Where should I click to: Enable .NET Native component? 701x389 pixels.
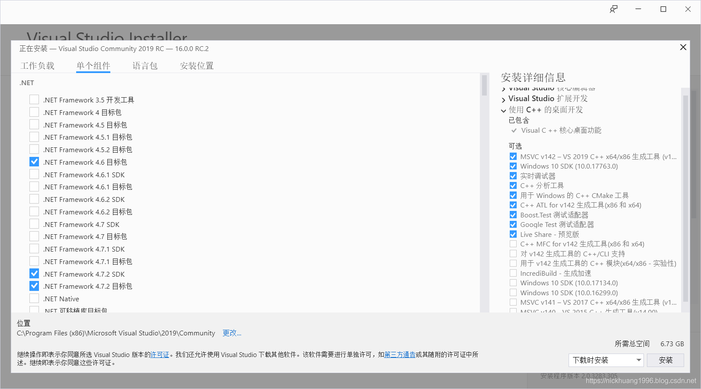34,298
